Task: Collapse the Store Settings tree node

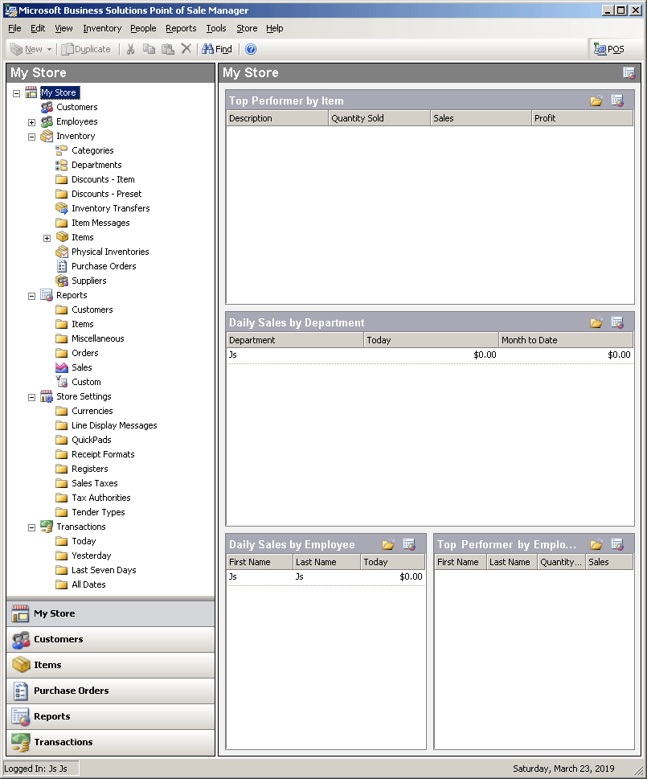Action: click(32, 397)
